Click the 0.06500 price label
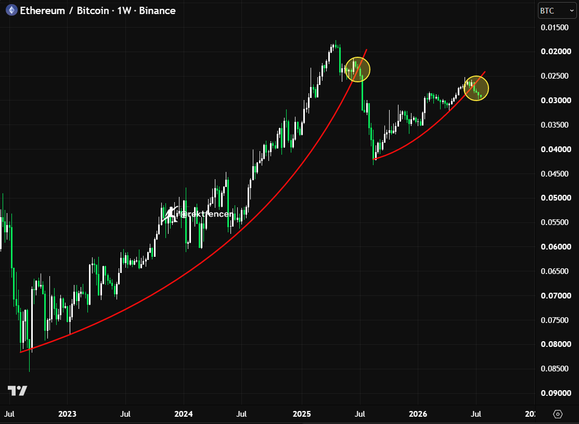 click(555, 271)
